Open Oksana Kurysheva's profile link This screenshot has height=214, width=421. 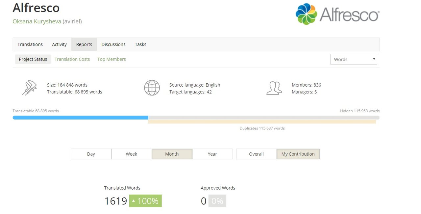pyautogui.click(x=37, y=21)
